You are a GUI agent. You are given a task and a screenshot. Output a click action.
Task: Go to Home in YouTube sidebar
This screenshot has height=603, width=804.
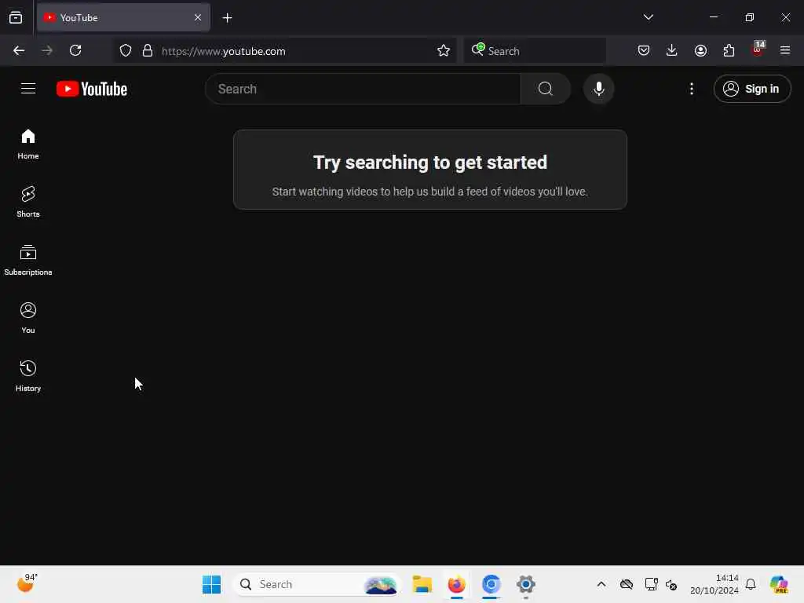28,144
